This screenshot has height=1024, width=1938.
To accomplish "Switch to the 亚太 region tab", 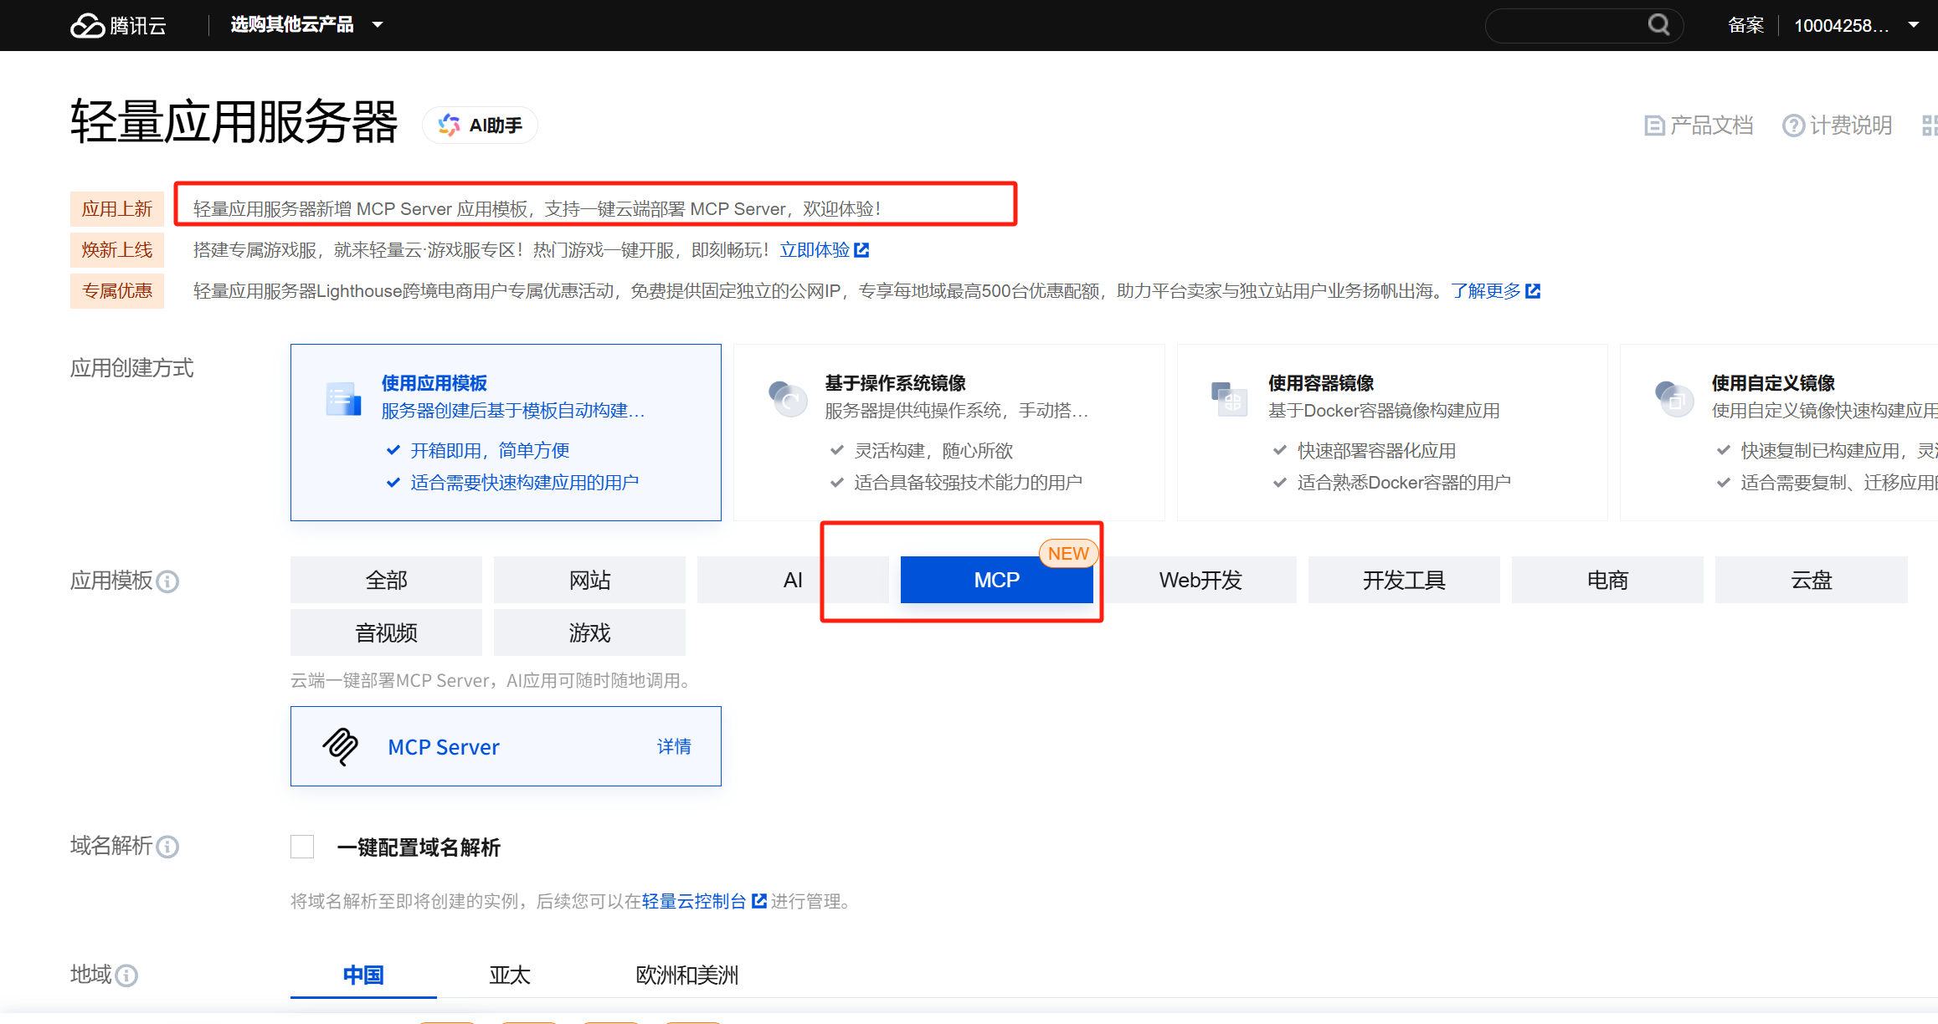I will (x=510, y=975).
